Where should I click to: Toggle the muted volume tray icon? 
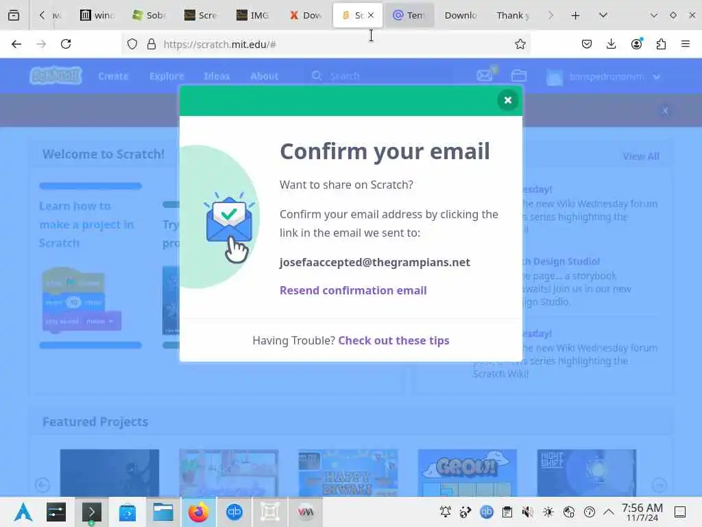528,512
